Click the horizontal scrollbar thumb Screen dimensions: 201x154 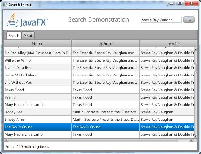tap(93, 140)
